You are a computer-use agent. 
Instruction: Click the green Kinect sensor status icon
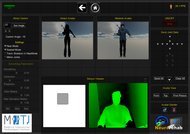pyautogui.click(x=9, y=7)
